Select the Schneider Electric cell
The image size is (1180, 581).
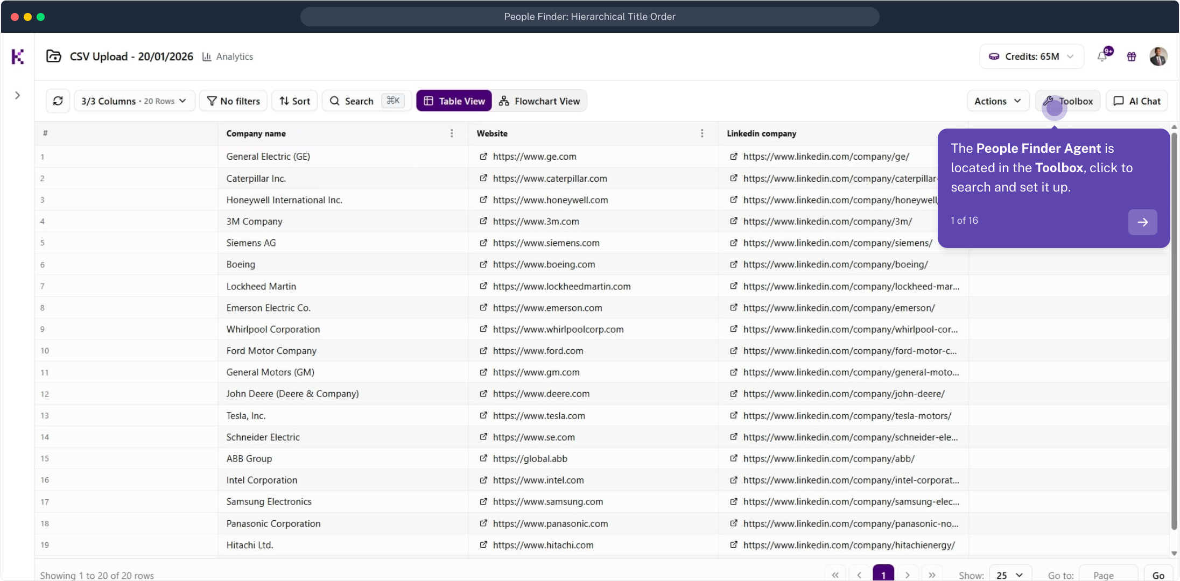343,437
